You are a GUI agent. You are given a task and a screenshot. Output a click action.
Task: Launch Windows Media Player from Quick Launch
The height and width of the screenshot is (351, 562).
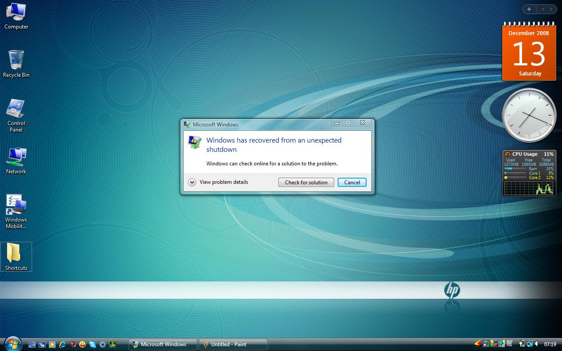(52, 344)
